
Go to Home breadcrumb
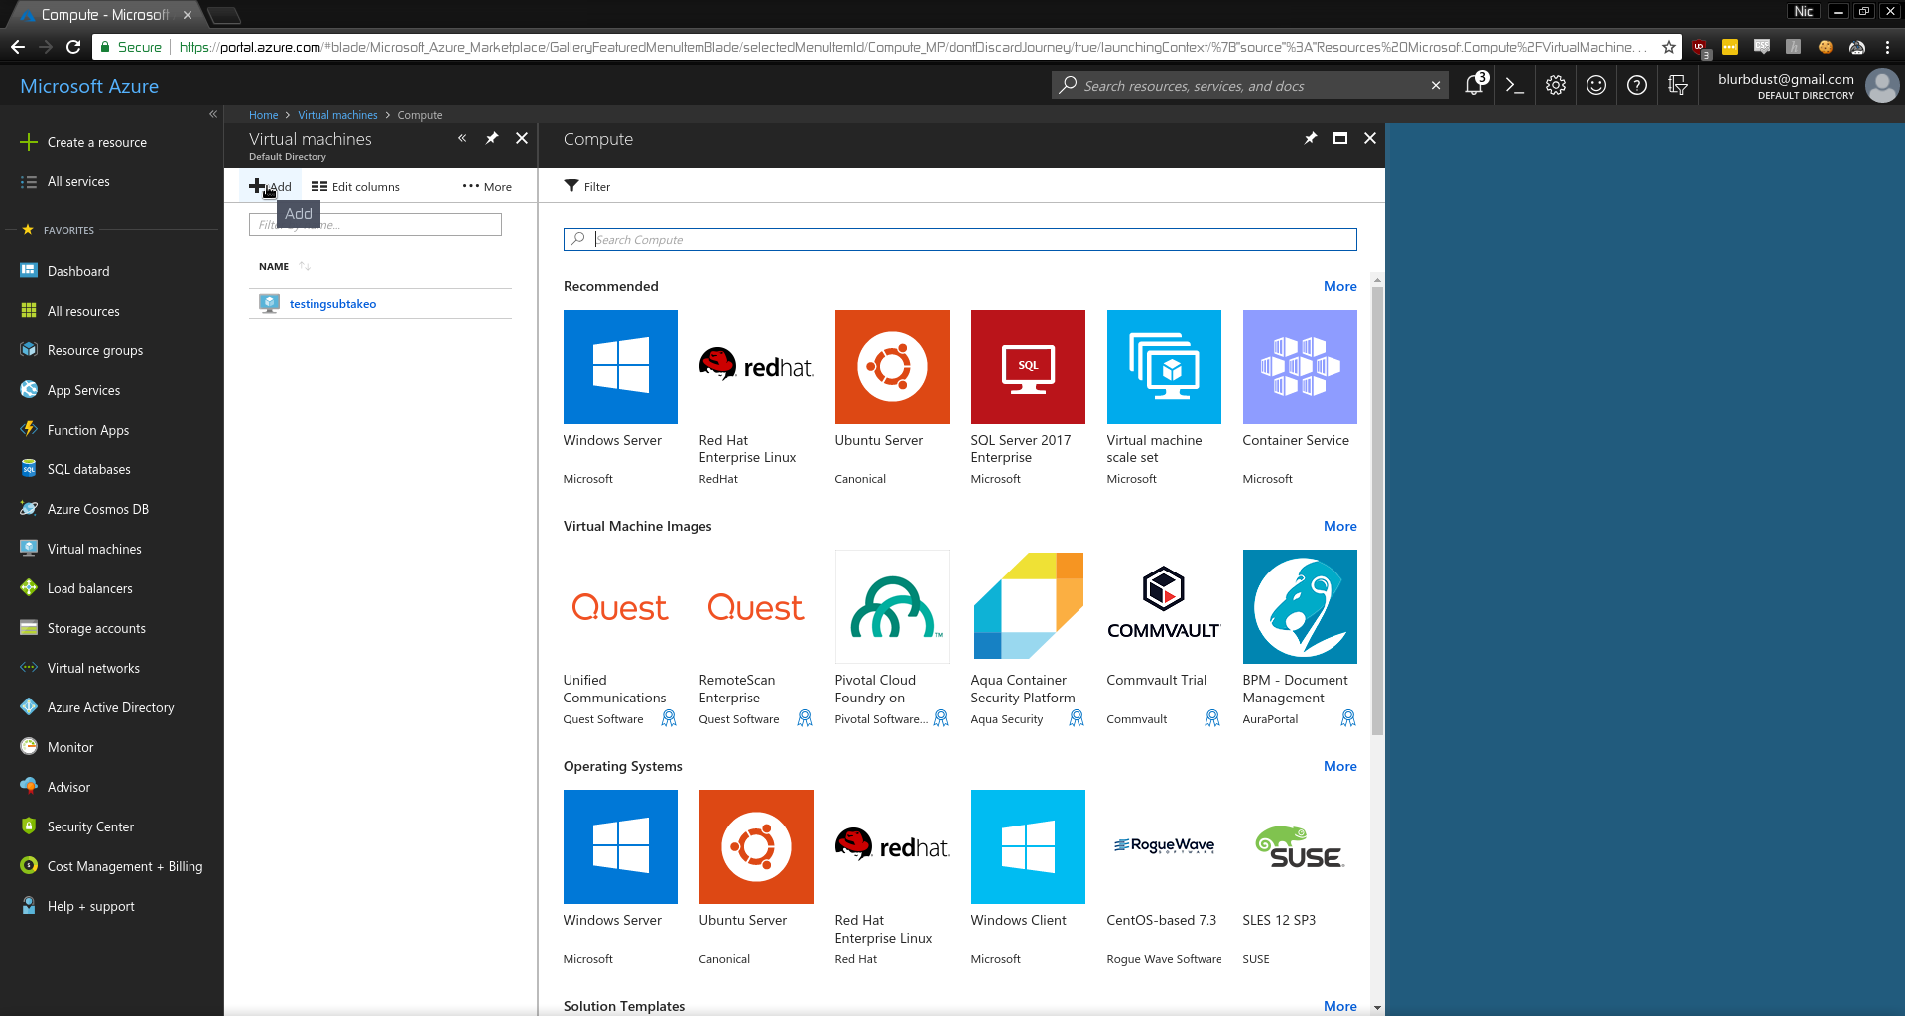click(x=263, y=115)
